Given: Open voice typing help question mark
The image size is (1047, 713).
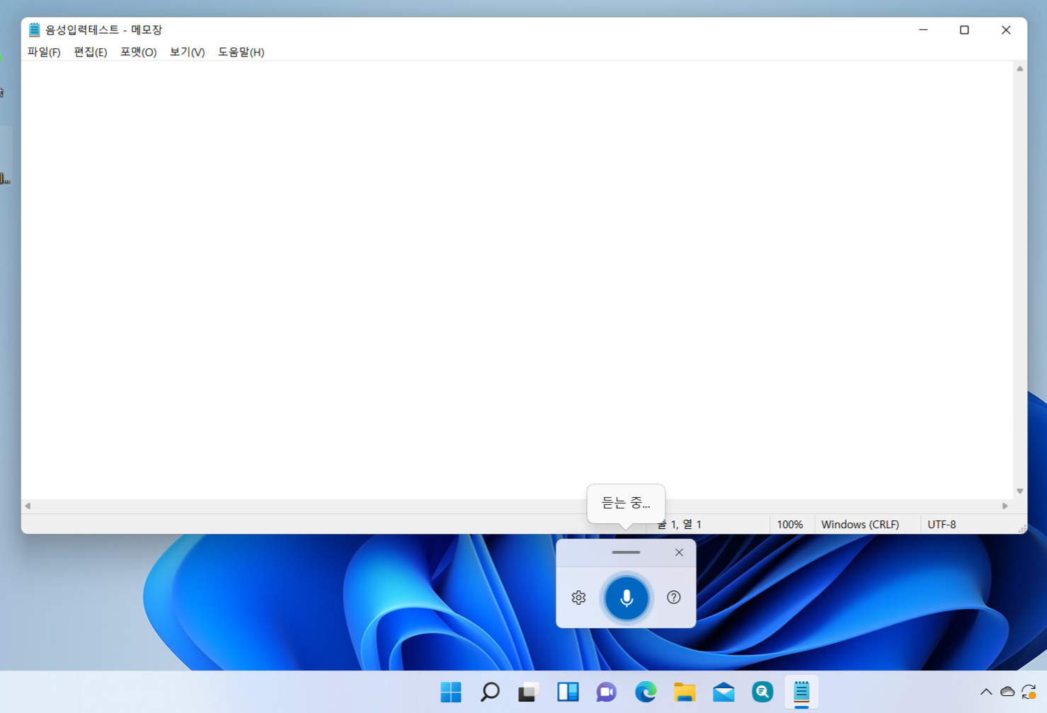Looking at the screenshot, I should tap(674, 597).
